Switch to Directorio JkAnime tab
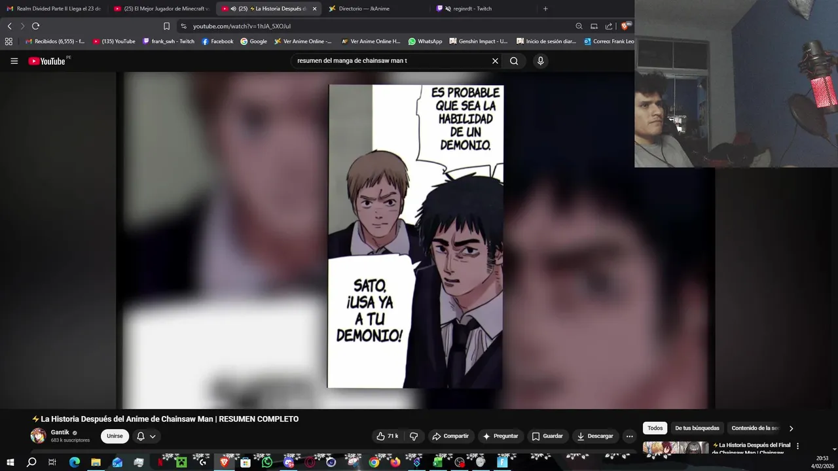838x471 pixels. pyautogui.click(x=376, y=9)
